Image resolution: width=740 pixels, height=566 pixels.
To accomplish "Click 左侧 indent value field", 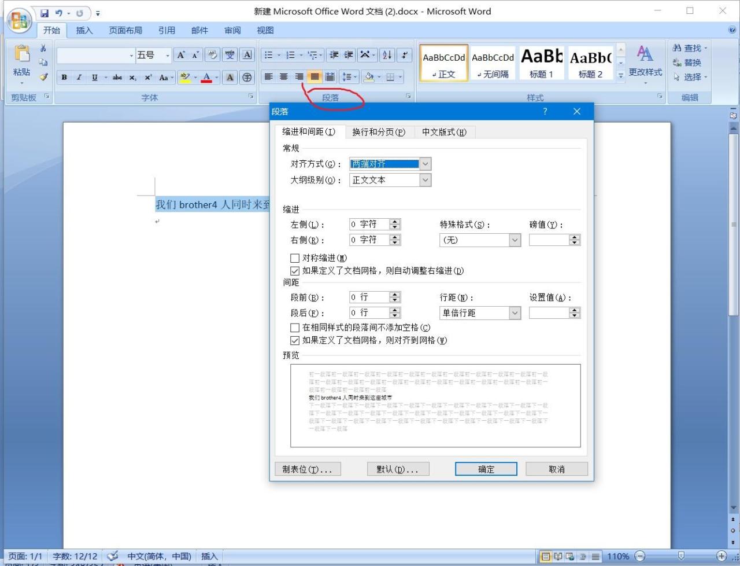I will pyautogui.click(x=369, y=224).
